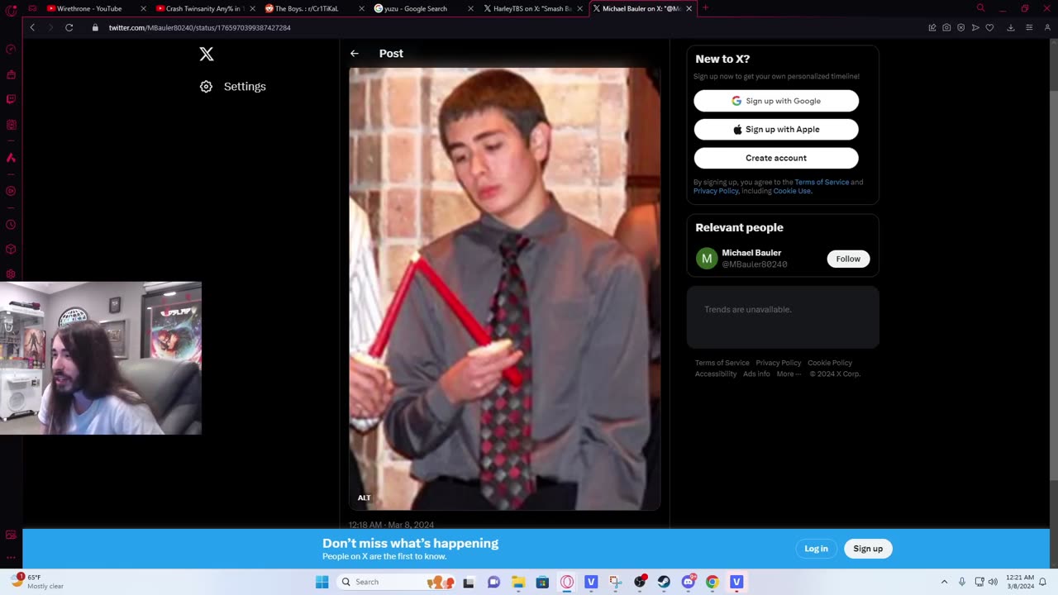
Task: Go back from Post with arrow
Action: click(355, 53)
